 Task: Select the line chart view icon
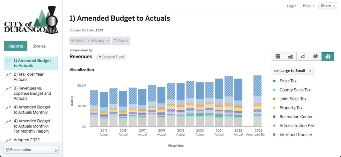pos(303,56)
